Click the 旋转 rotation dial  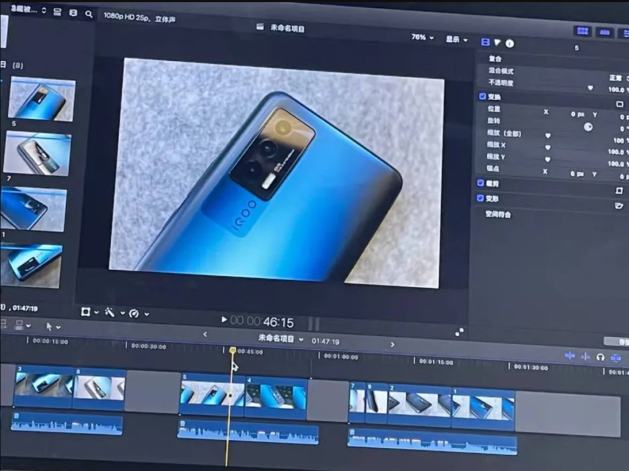click(588, 127)
